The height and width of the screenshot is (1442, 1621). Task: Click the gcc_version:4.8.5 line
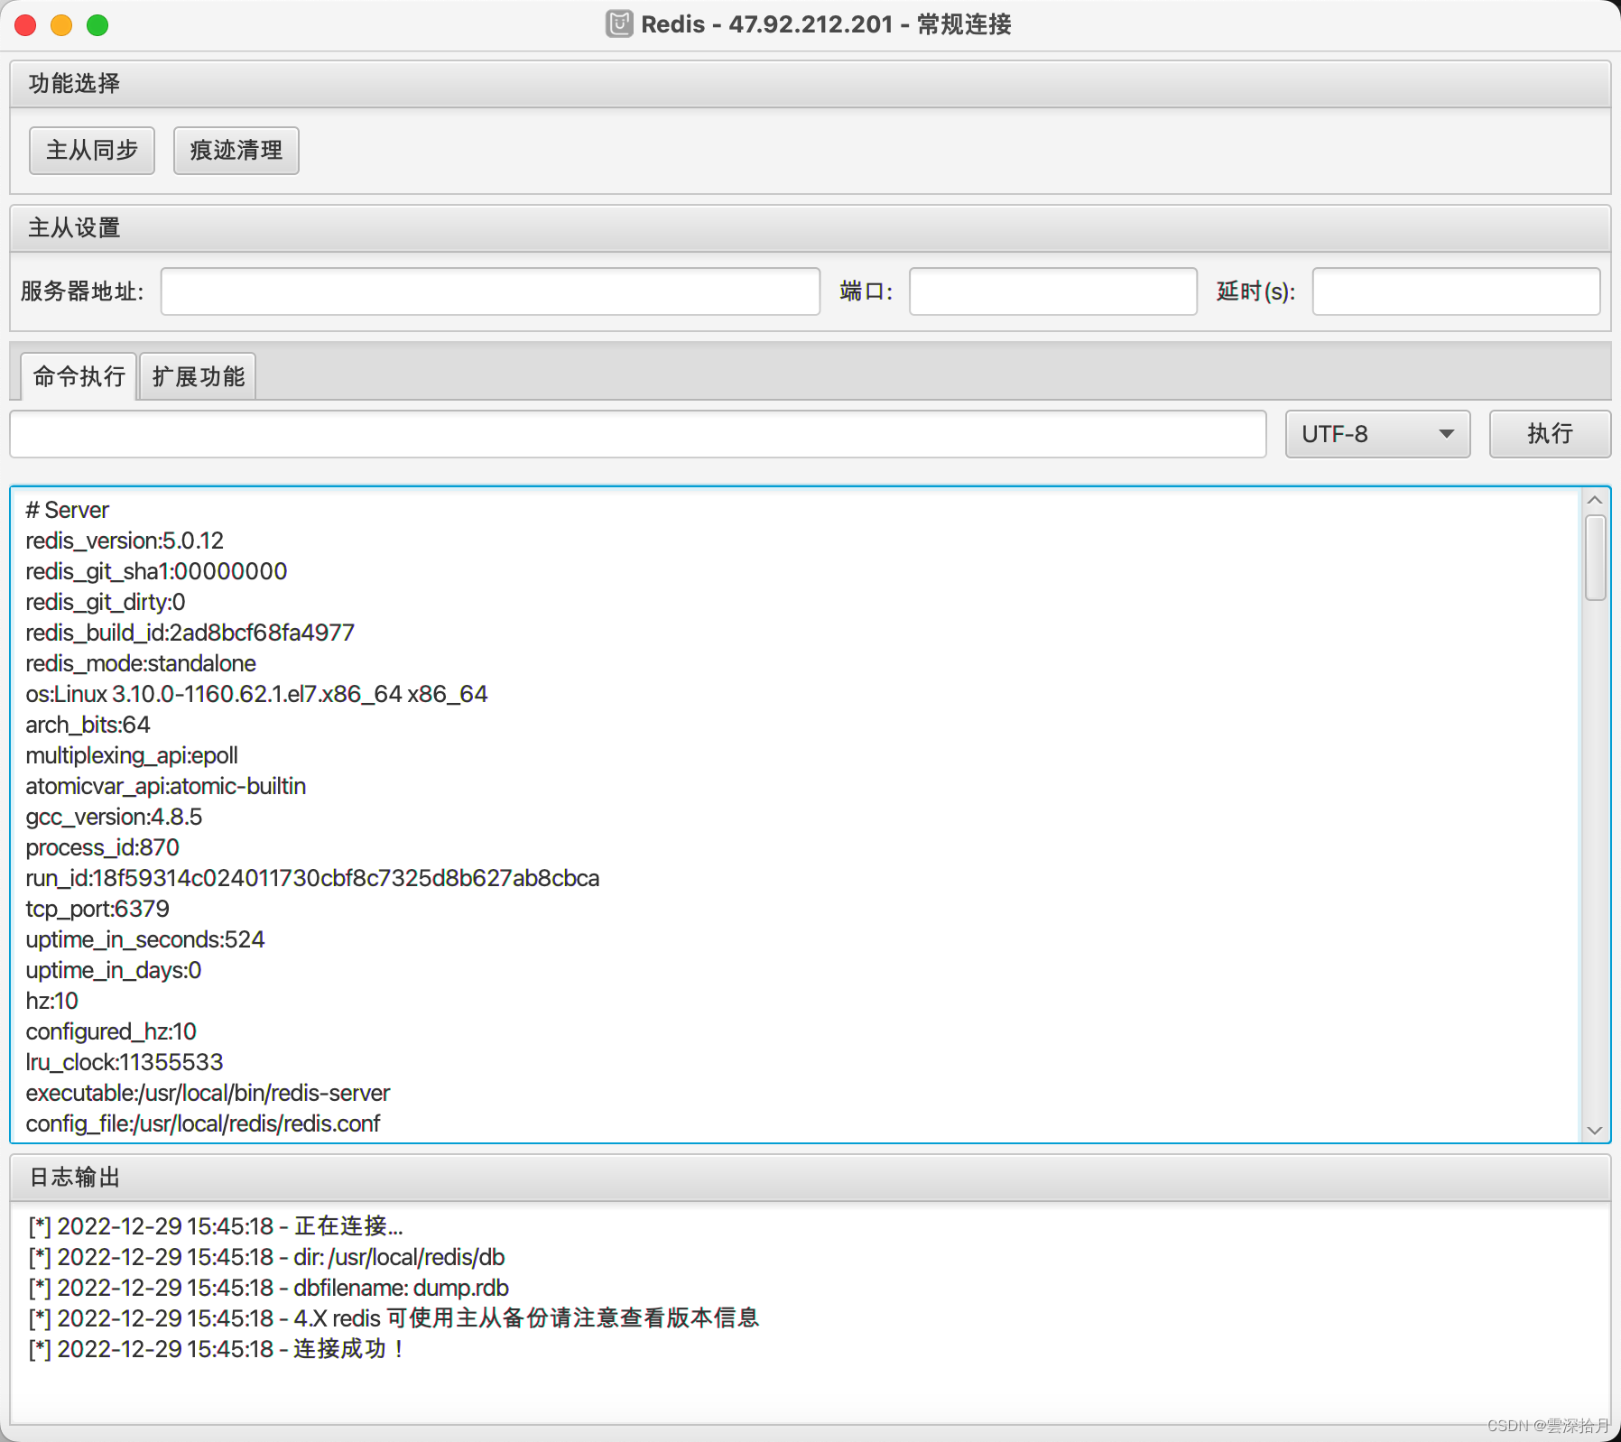point(114,817)
